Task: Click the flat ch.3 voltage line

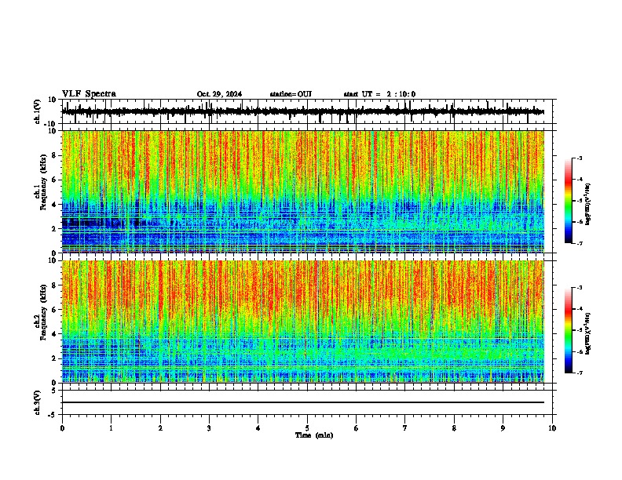Action: tap(302, 402)
